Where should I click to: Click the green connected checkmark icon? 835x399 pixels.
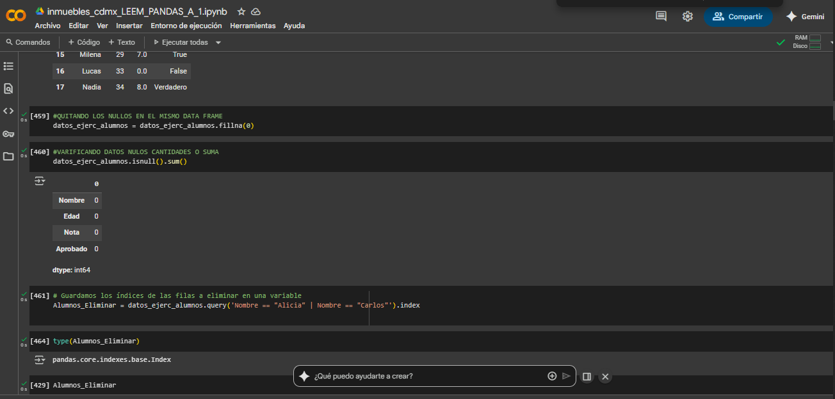click(x=781, y=42)
